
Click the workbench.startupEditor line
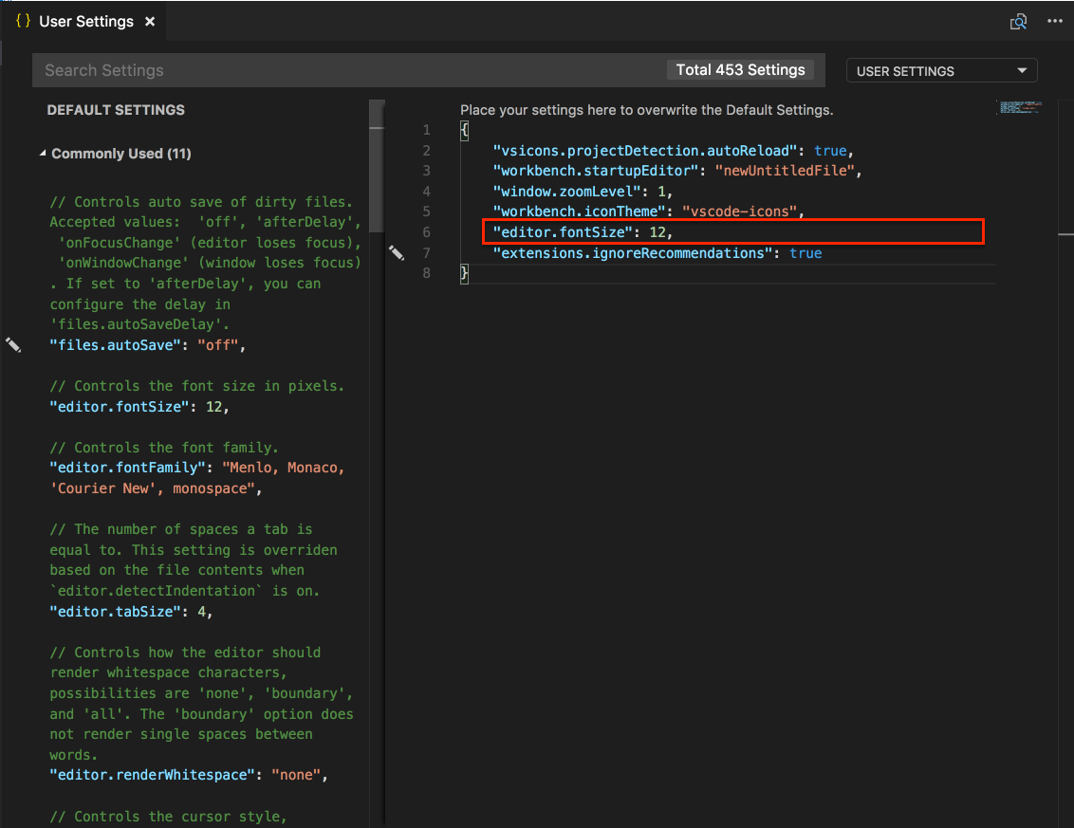tap(676, 171)
